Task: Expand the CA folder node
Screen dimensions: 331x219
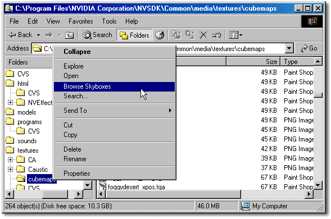Action: tap(10, 159)
